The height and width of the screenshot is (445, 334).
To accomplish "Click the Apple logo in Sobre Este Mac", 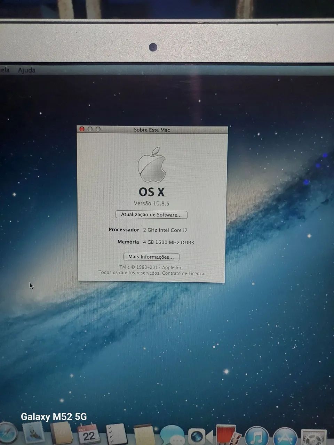I will 152,165.
